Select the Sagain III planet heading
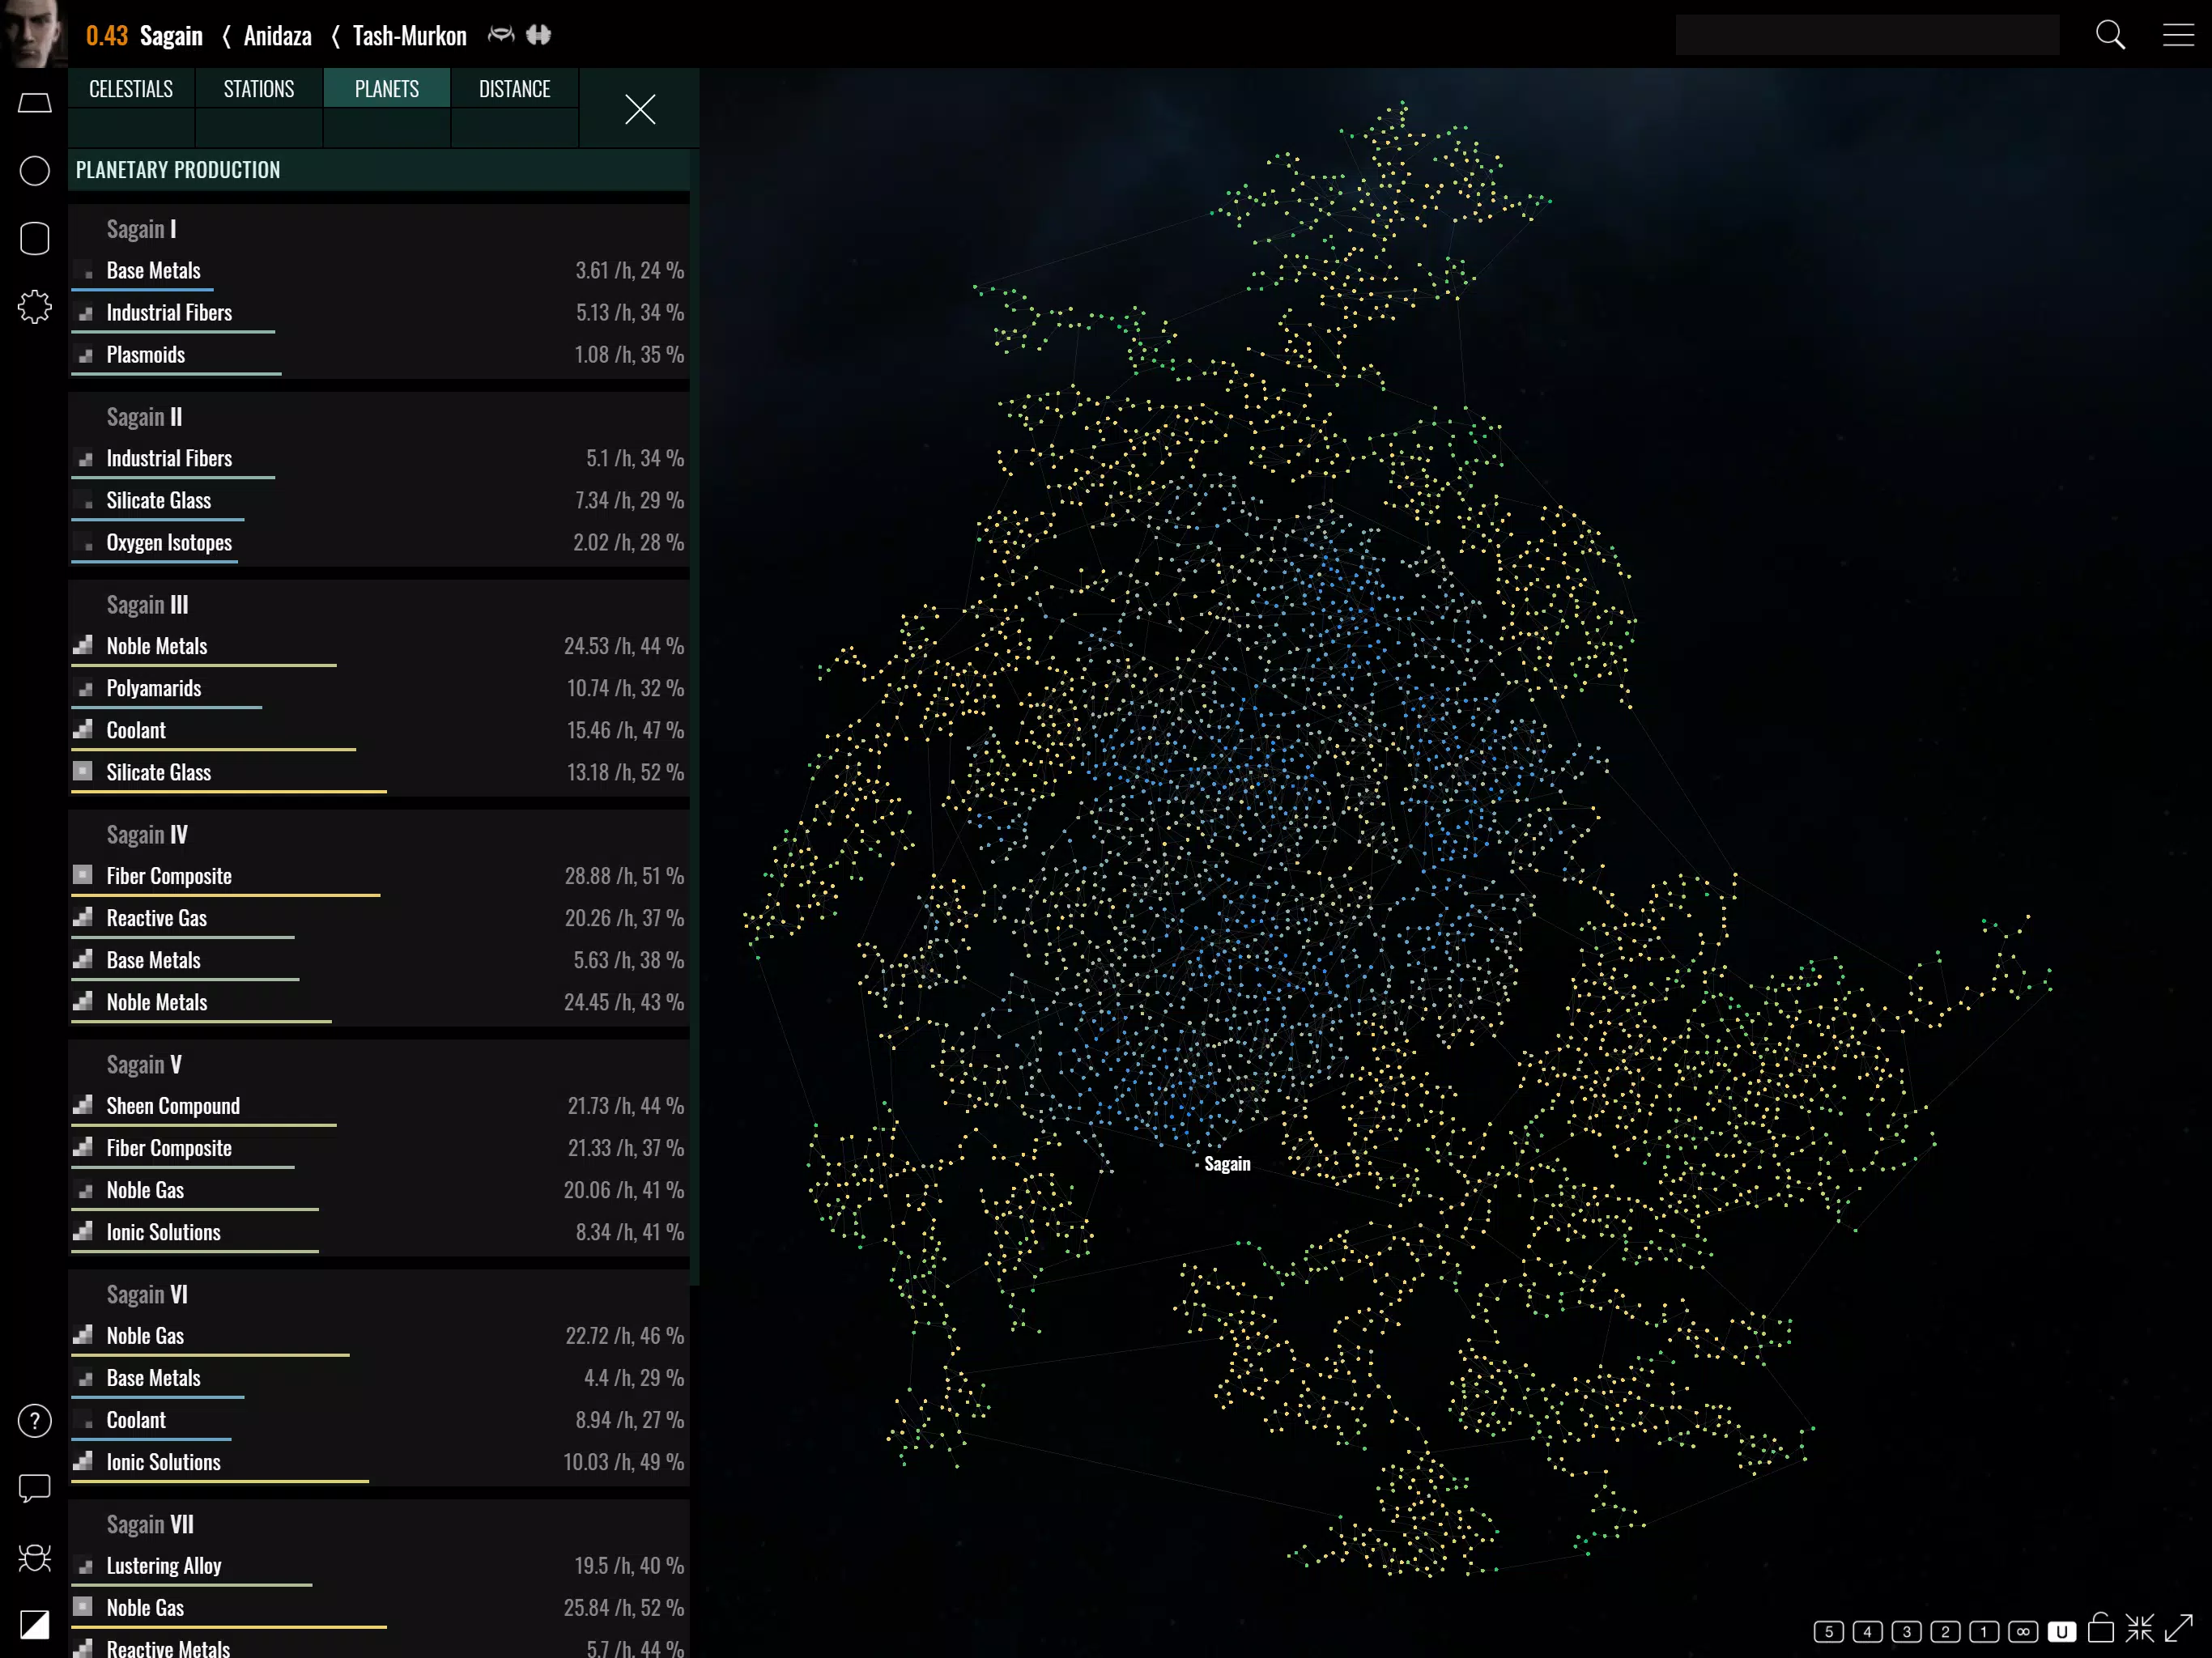2212x1658 pixels. [x=147, y=605]
